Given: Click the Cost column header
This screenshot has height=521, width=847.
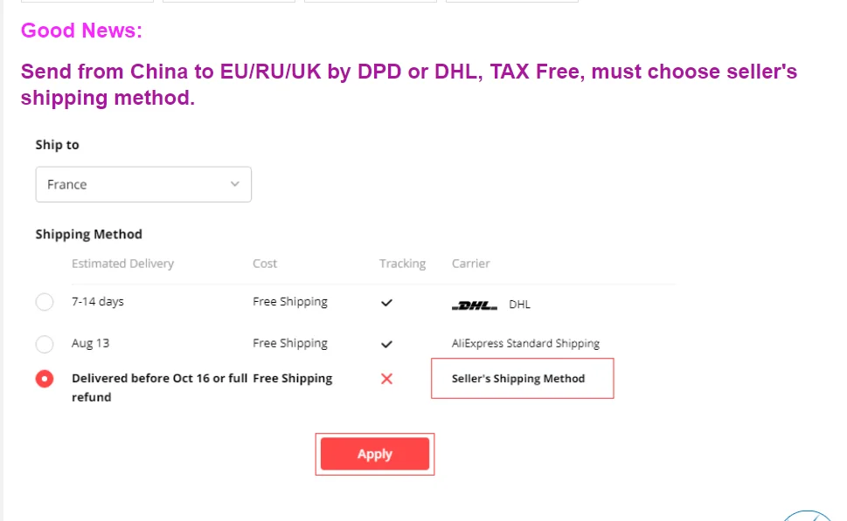Looking at the screenshot, I should pos(265,264).
